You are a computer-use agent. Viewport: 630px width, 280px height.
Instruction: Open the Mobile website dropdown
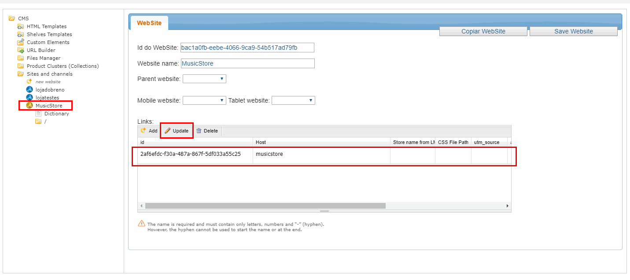[204, 100]
